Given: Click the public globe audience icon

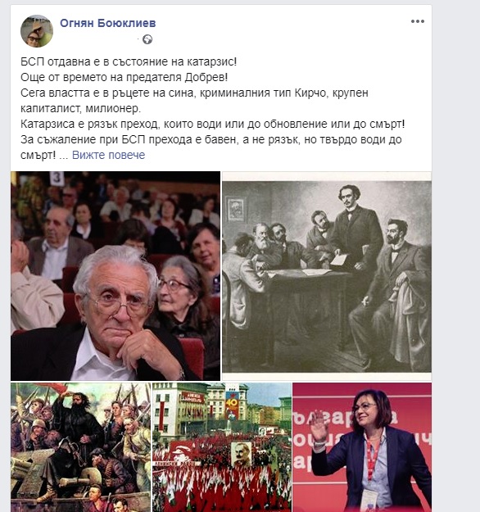Looking at the screenshot, I should tap(147, 39).
